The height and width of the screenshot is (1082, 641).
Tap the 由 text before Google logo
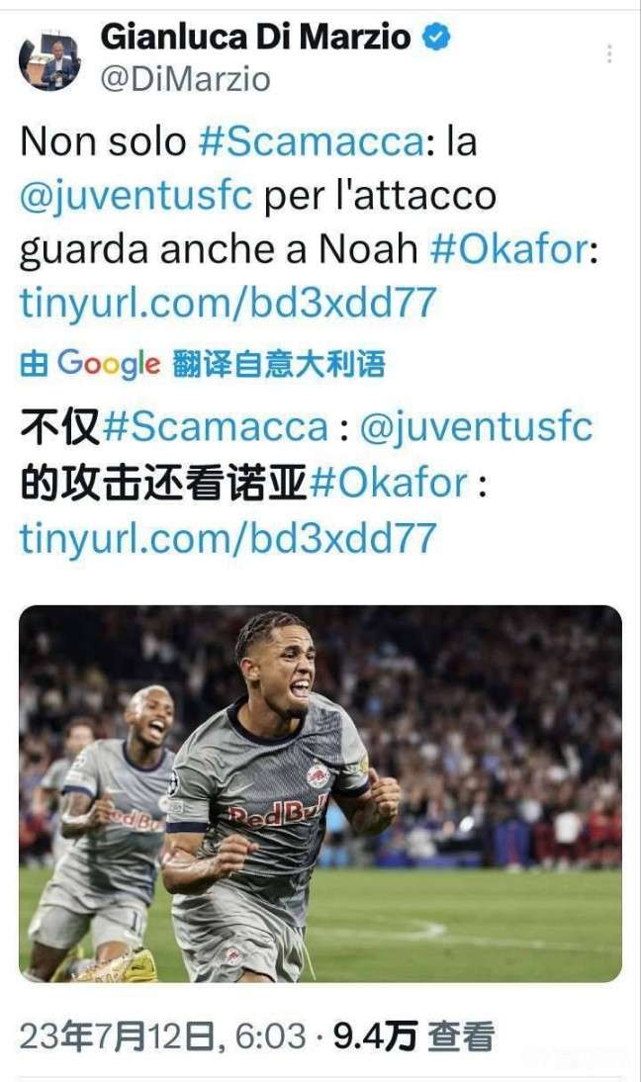click(34, 364)
